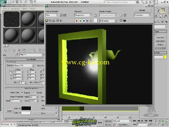
Task: Select the first noise material sample slot
Action: [12, 19]
